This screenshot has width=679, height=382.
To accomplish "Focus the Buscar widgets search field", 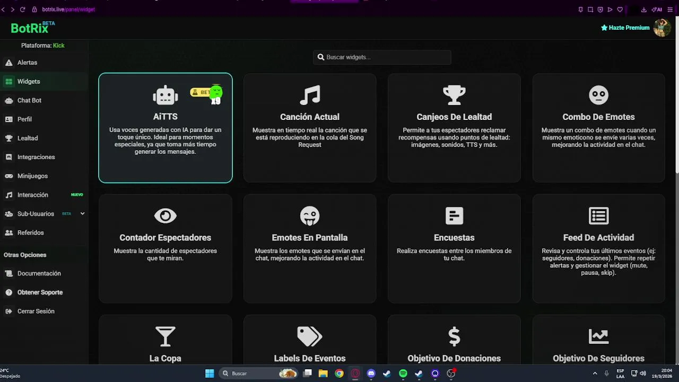I will click(382, 57).
